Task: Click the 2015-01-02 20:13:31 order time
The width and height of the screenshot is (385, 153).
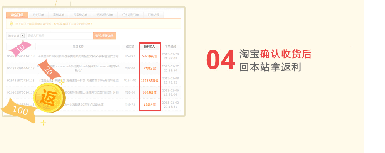Action: [x=171, y=104]
